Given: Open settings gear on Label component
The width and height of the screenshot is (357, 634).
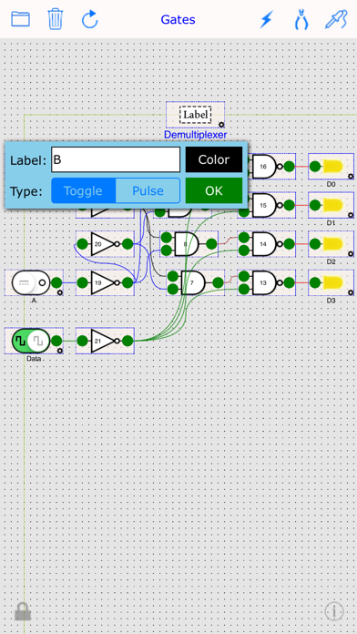Looking at the screenshot, I should (221, 125).
